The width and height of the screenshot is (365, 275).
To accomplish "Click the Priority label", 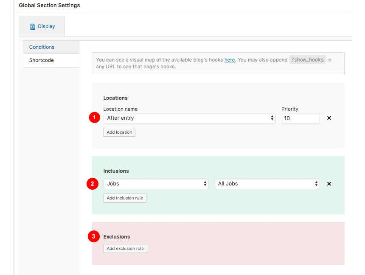I will tap(289, 109).
